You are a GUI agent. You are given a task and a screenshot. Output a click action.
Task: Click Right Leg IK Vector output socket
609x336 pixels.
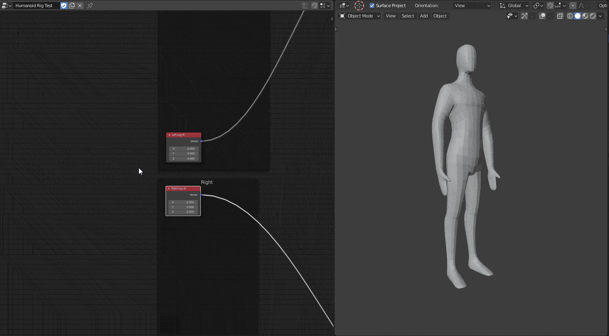tap(201, 195)
